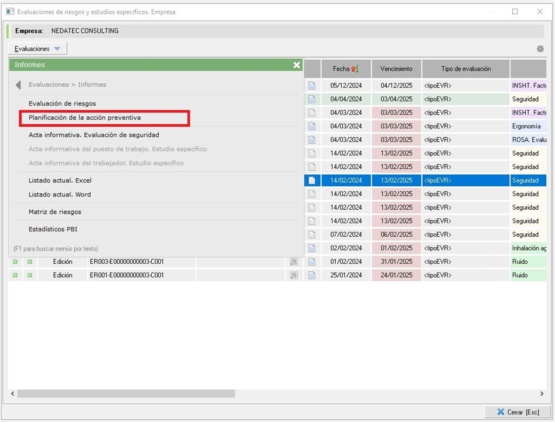Go back using the left arrow

click(18, 85)
